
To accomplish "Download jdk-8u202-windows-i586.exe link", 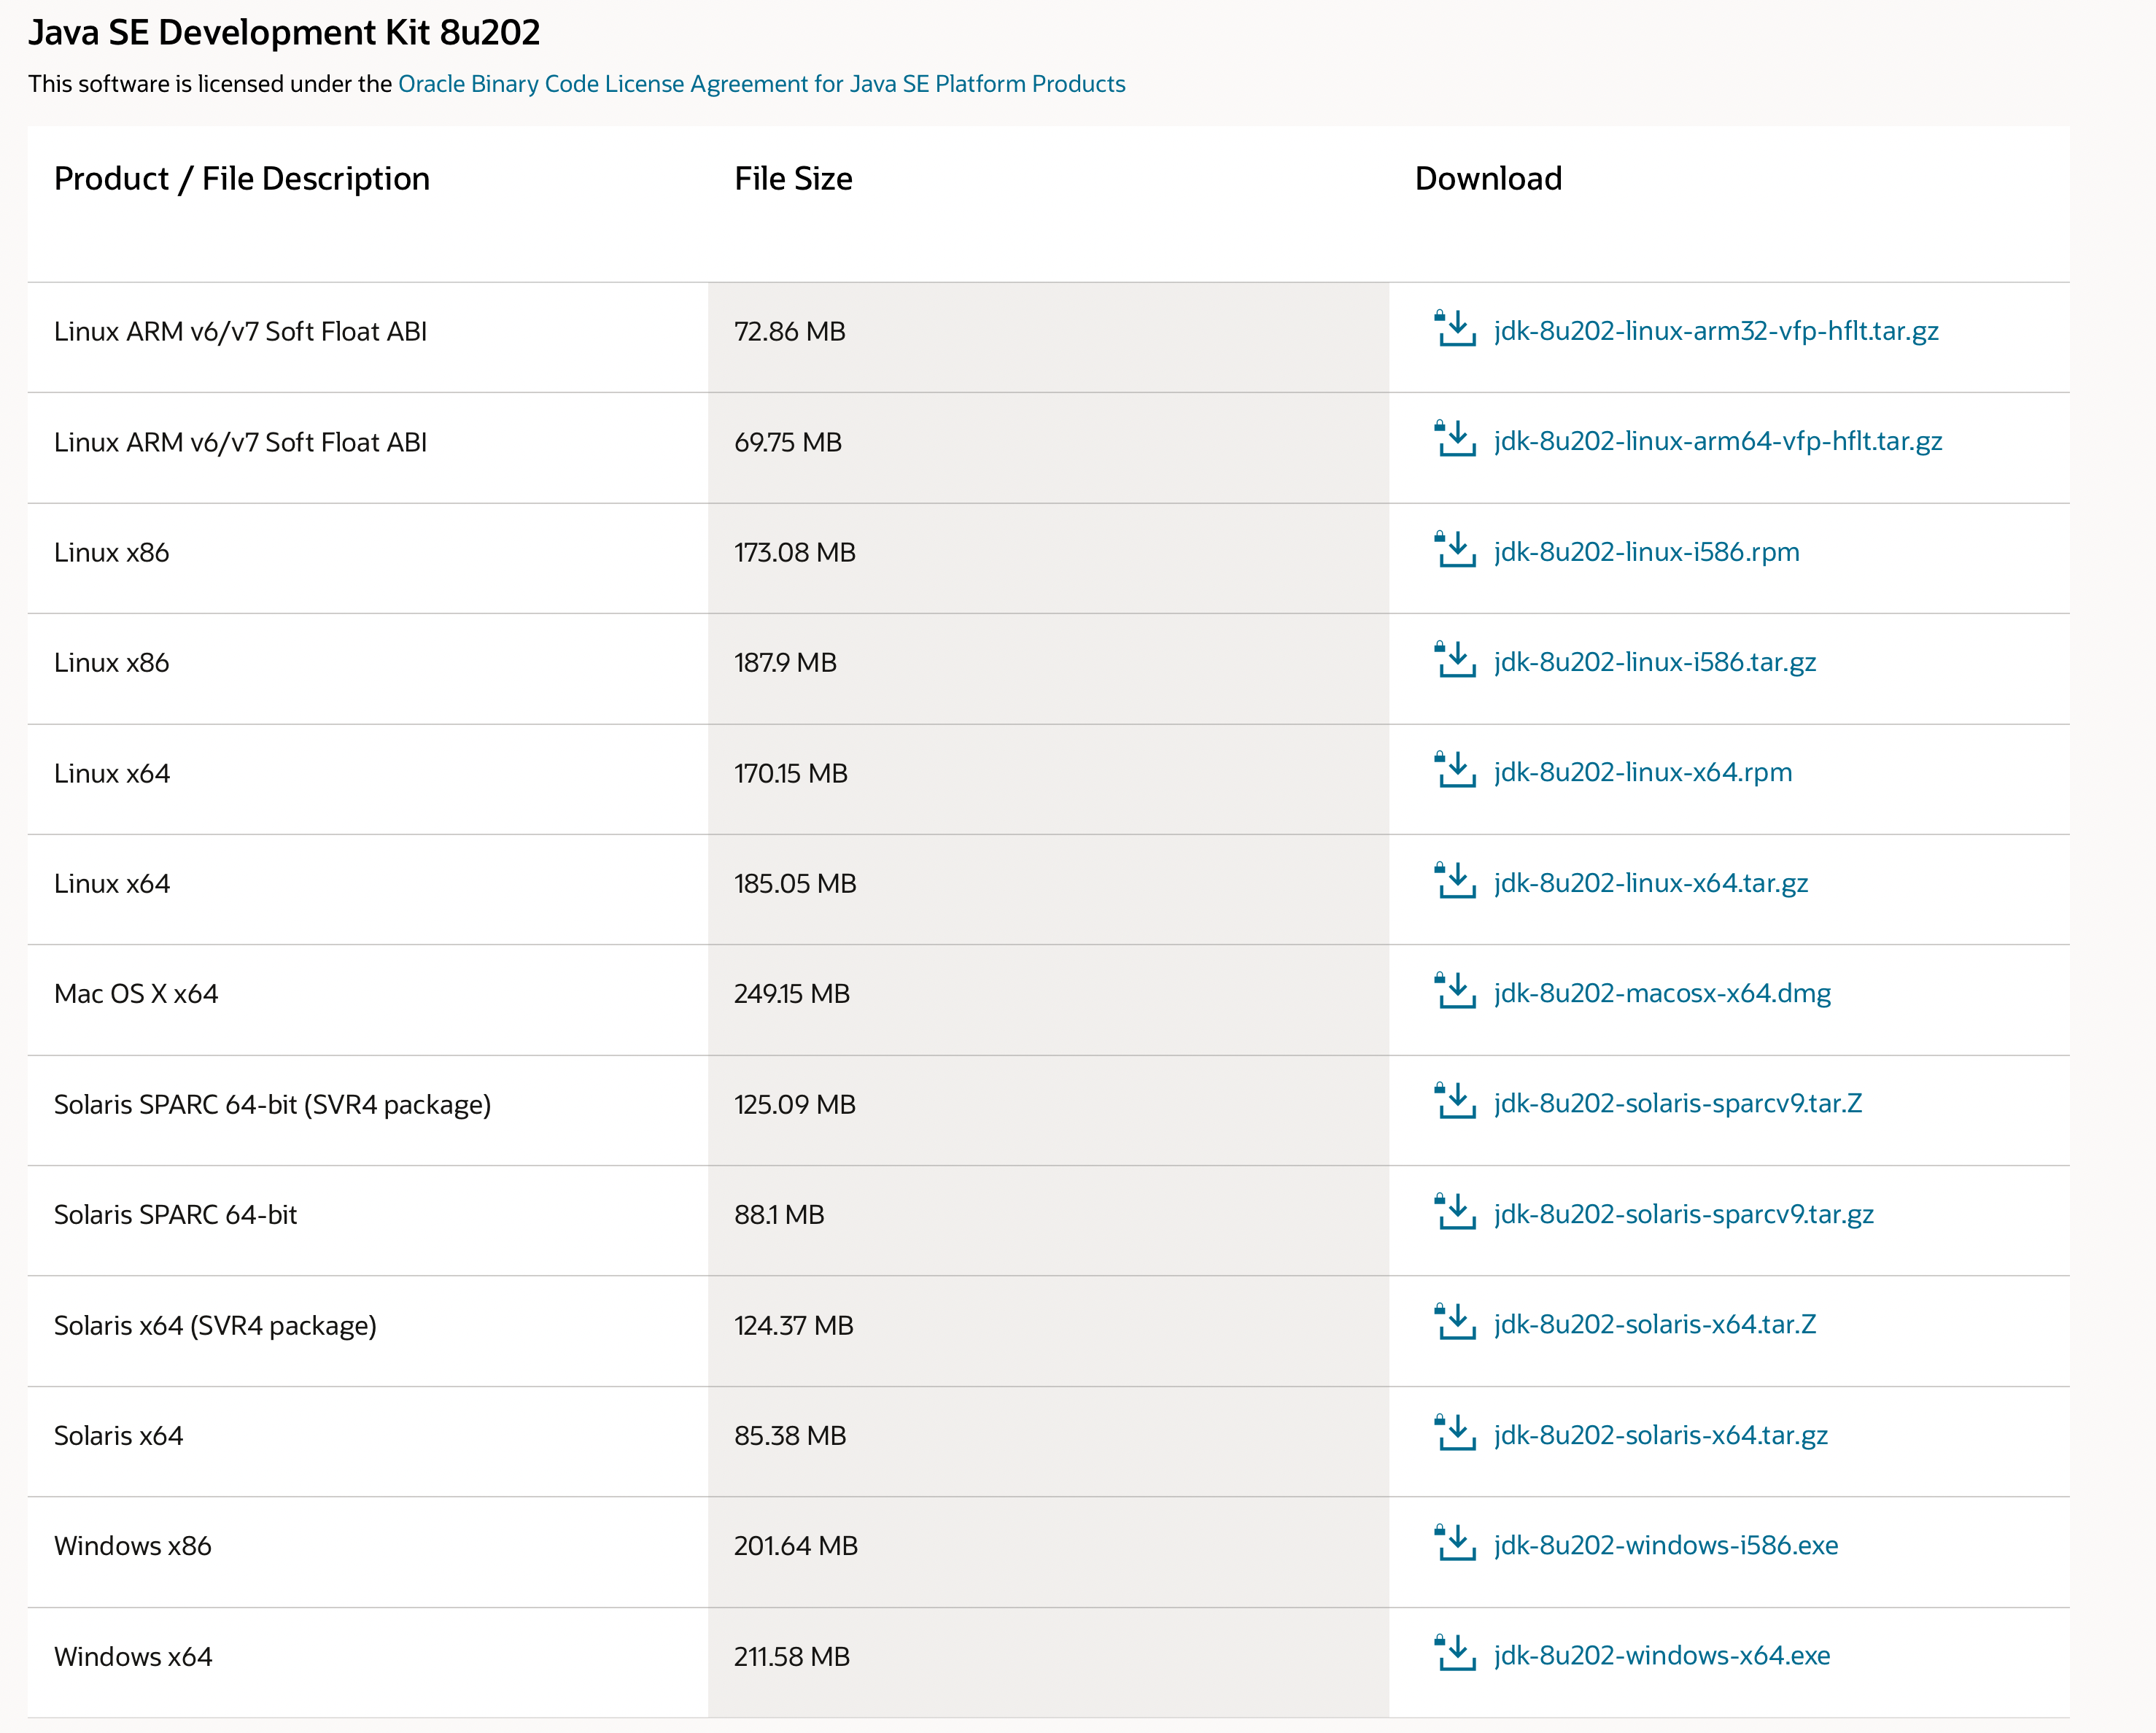I will click(x=1666, y=1545).
